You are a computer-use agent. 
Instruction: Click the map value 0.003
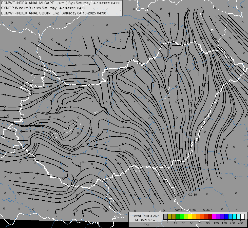178,210
